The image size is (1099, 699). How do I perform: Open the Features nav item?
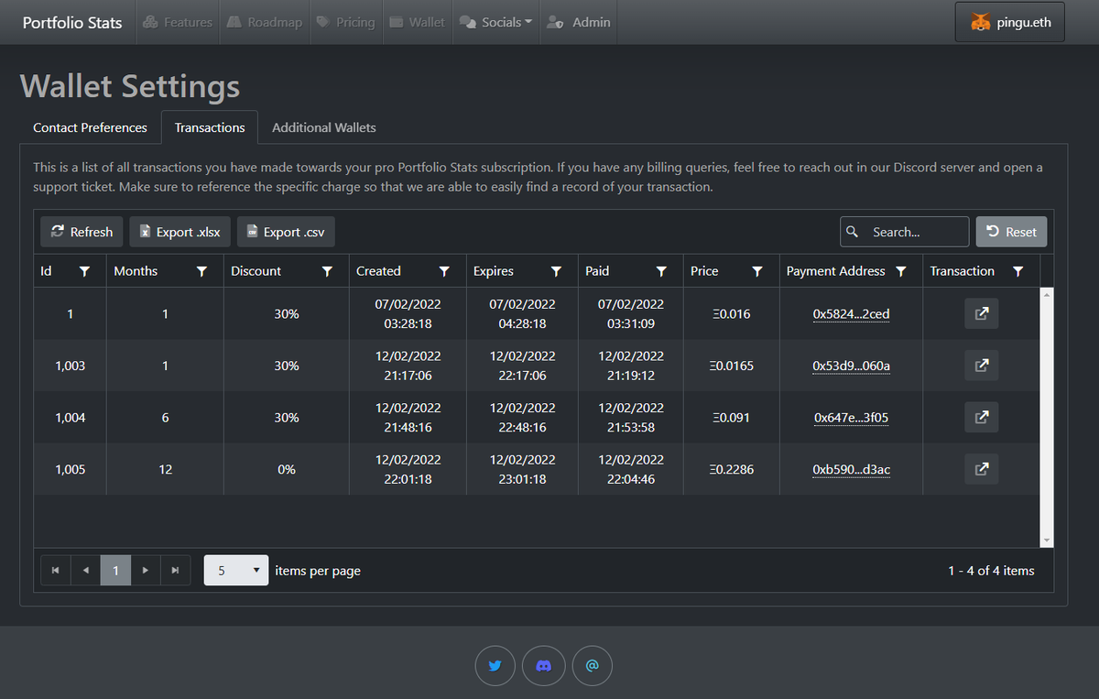178,22
